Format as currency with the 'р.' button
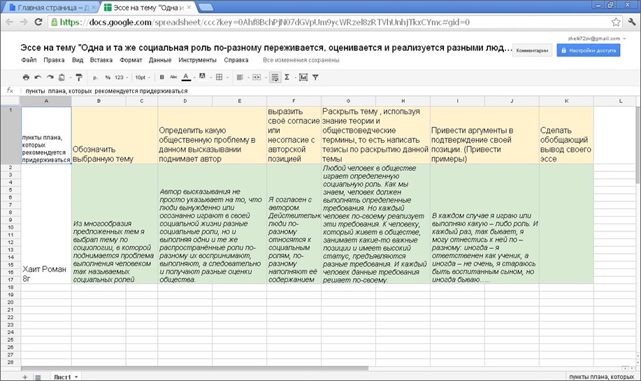641x381 pixels. [x=95, y=78]
